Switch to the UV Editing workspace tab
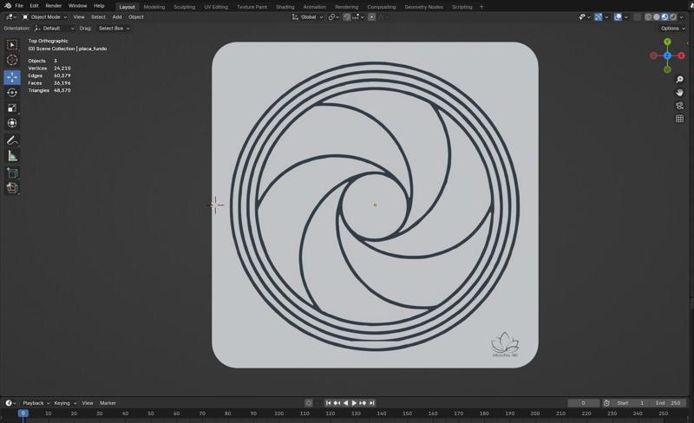The width and height of the screenshot is (694, 423). [216, 7]
